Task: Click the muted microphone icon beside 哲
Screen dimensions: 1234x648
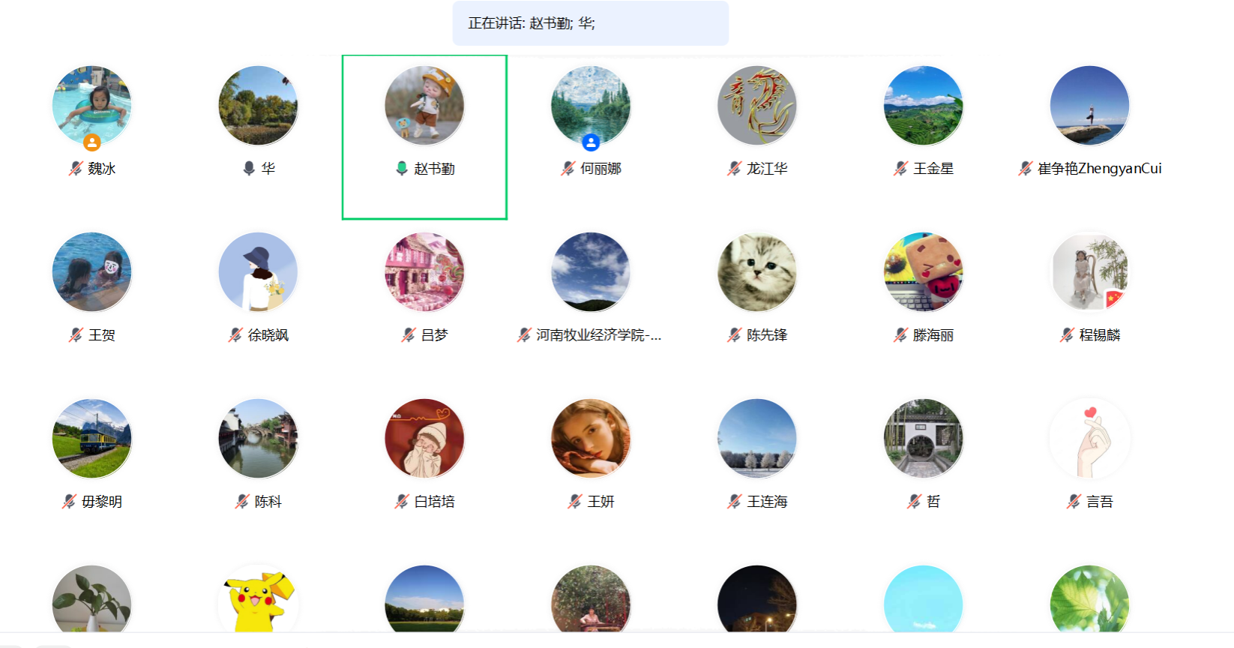Action: click(x=915, y=502)
